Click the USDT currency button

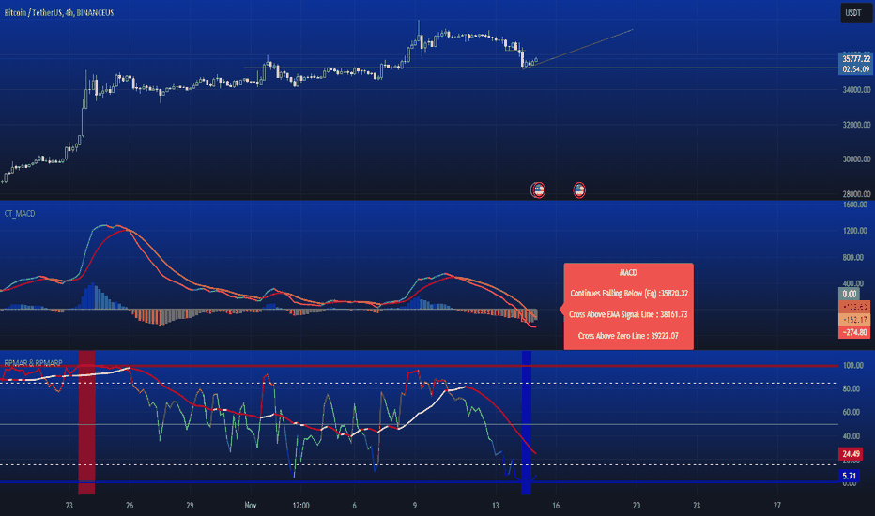(856, 13)
